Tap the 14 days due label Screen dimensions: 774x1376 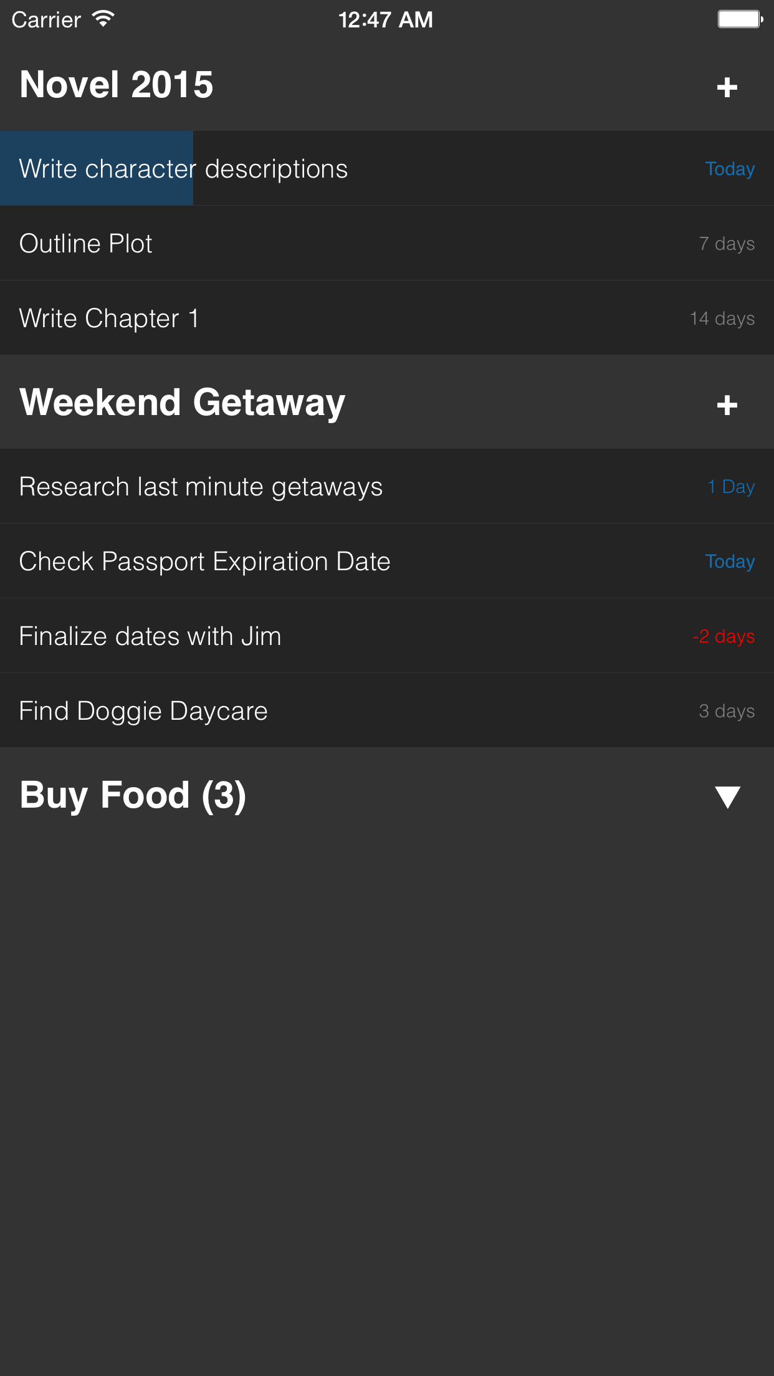pyautogui.click(x=722, y=318)
